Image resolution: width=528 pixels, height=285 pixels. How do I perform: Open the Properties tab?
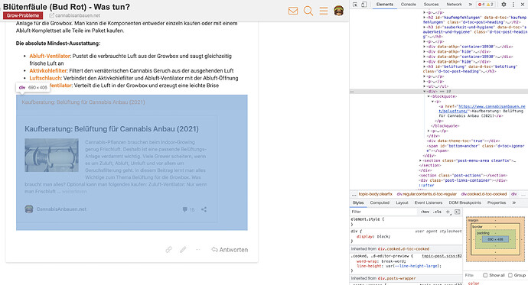[497, 202]
